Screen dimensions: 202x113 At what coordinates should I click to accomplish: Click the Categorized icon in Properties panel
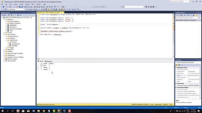(177, 65)
